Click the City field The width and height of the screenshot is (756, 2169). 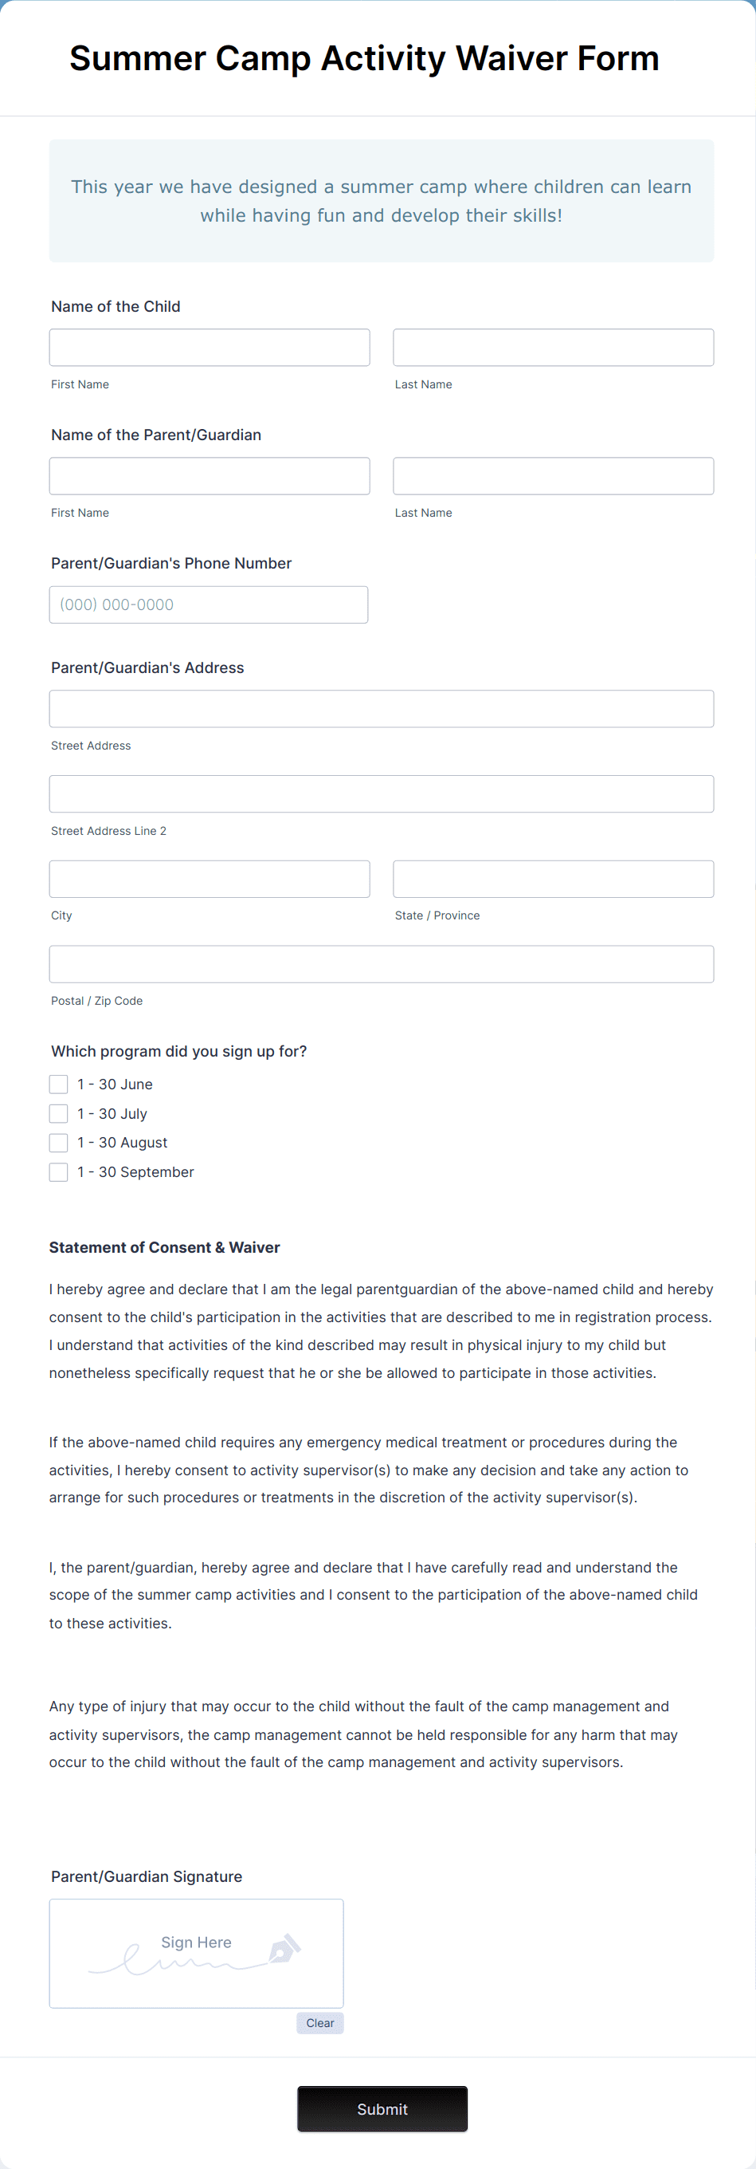(x=210, y=878)
